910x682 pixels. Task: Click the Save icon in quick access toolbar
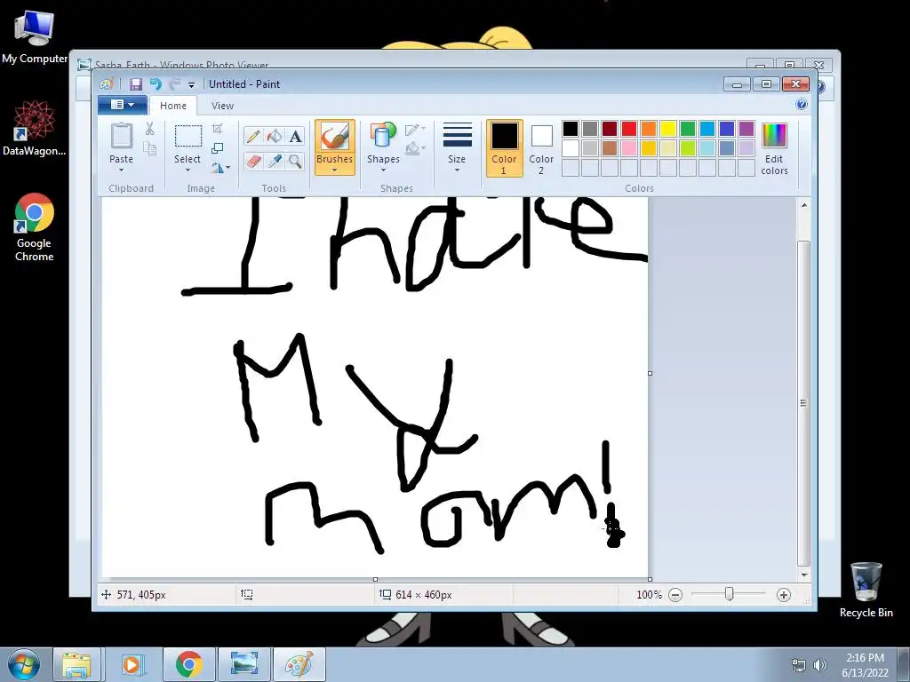click(x=135, y=84)
